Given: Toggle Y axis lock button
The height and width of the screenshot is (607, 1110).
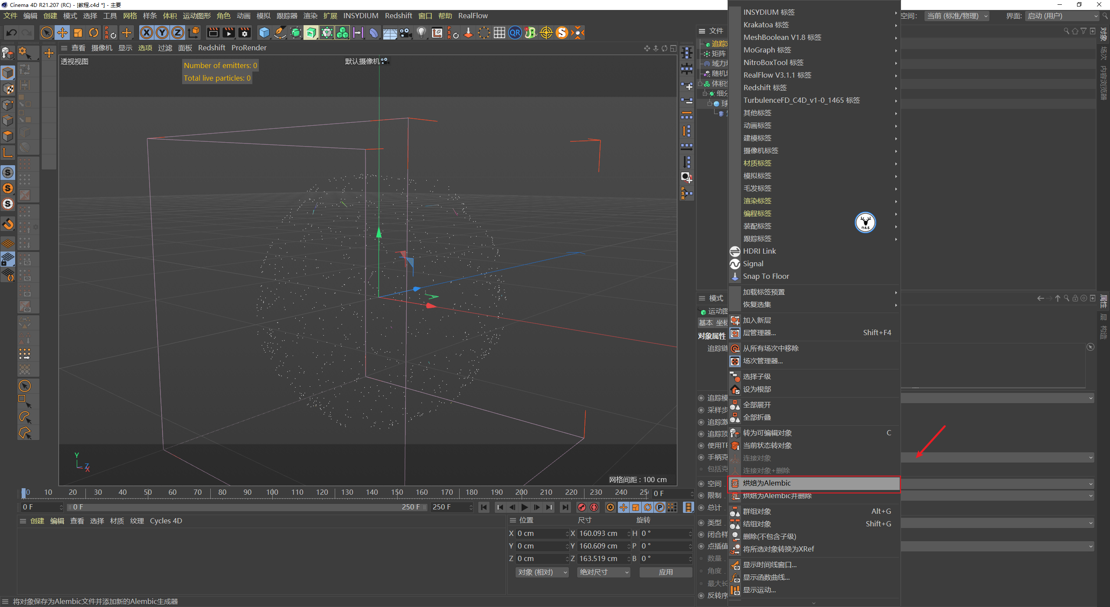Looking at the screenshot, I should [162, 33].
